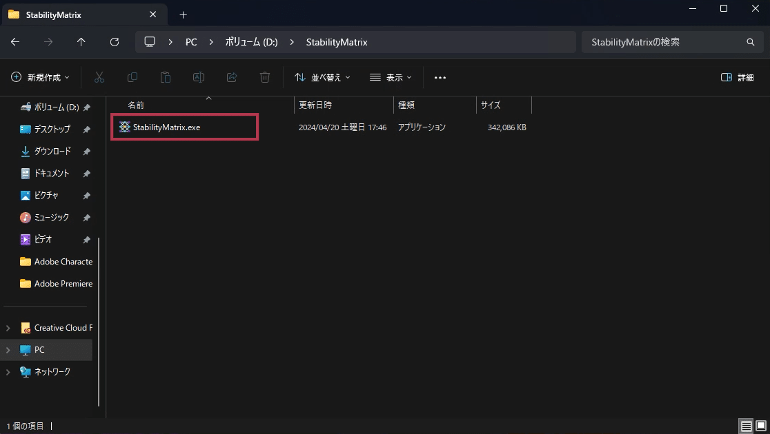Click the search magnifier icon

point(751,42)
